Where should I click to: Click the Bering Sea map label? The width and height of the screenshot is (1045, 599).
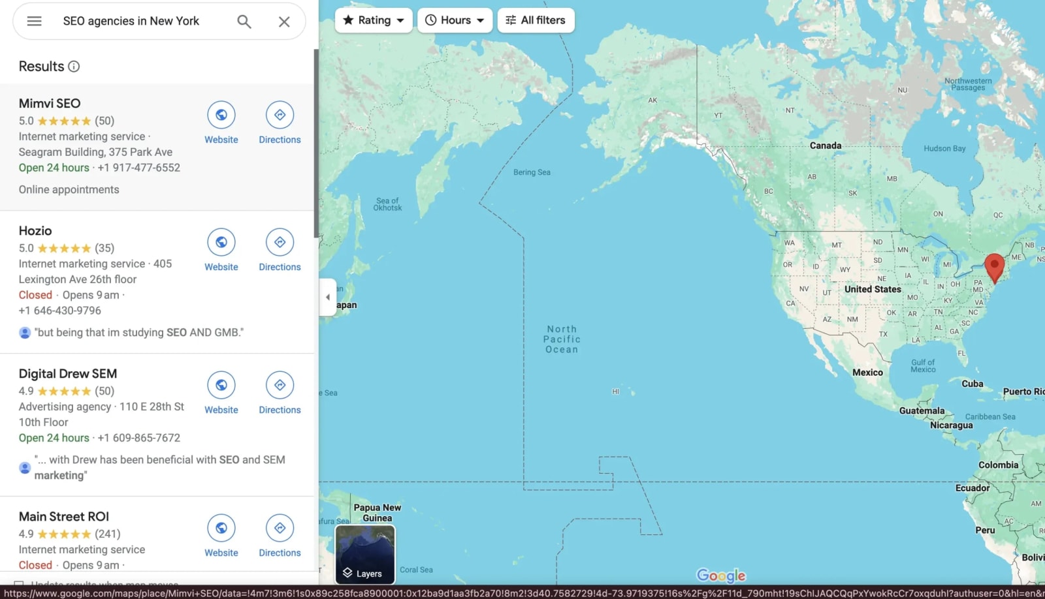[x=532, y=172]
